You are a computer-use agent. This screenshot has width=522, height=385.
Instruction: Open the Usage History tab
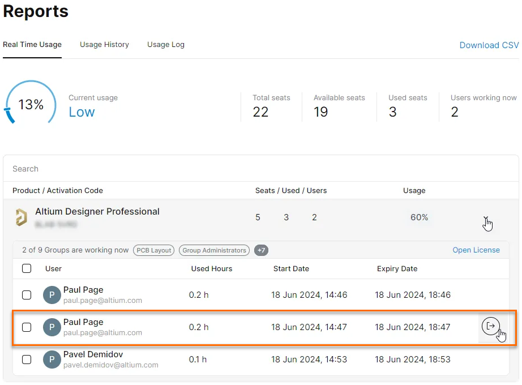(104, 45)
